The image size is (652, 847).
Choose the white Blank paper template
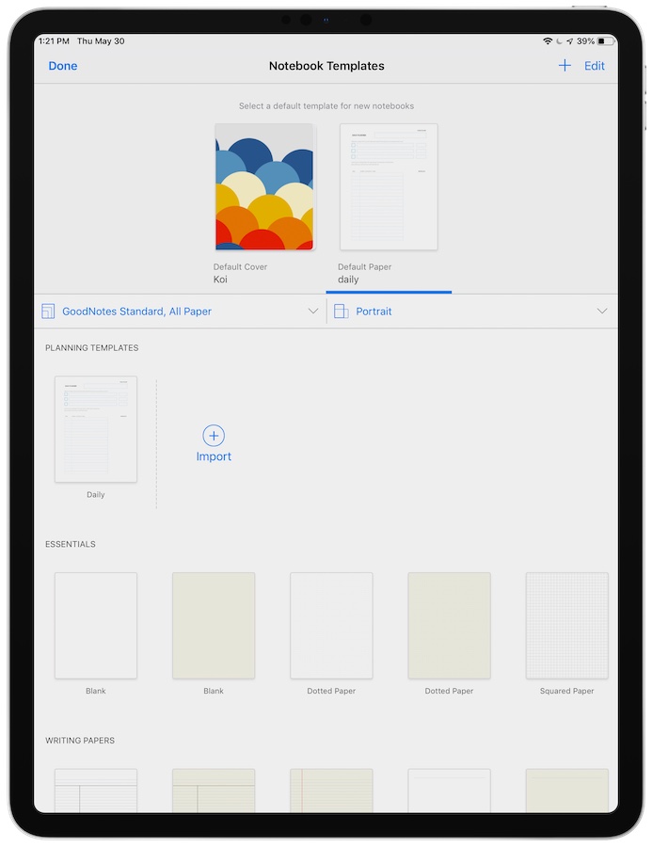click(x=96, y=626)
